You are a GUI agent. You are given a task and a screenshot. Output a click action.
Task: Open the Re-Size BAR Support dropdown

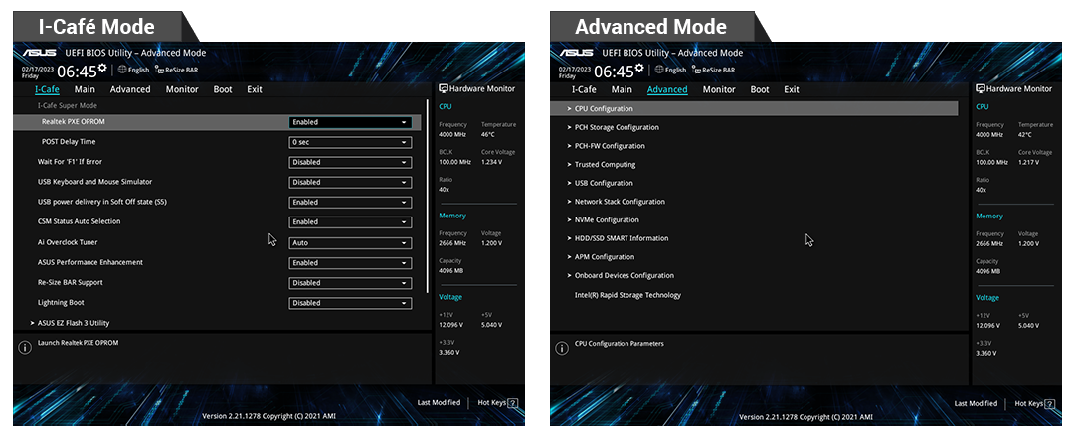tap(350, 283)
